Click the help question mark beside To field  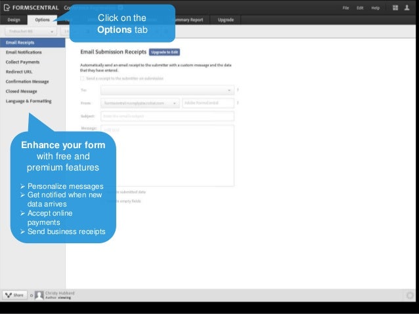point(238,90)
